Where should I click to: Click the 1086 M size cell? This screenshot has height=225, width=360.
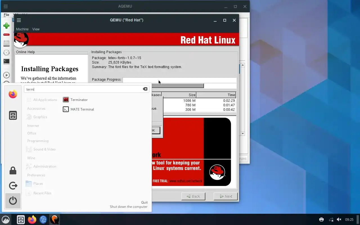click(x=189, y=101)
